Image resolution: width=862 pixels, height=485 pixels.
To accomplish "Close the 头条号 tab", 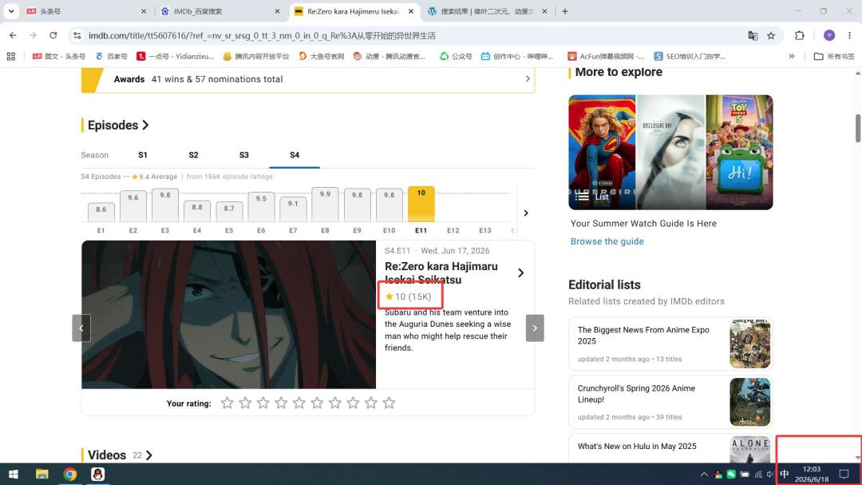I will 144,11.
